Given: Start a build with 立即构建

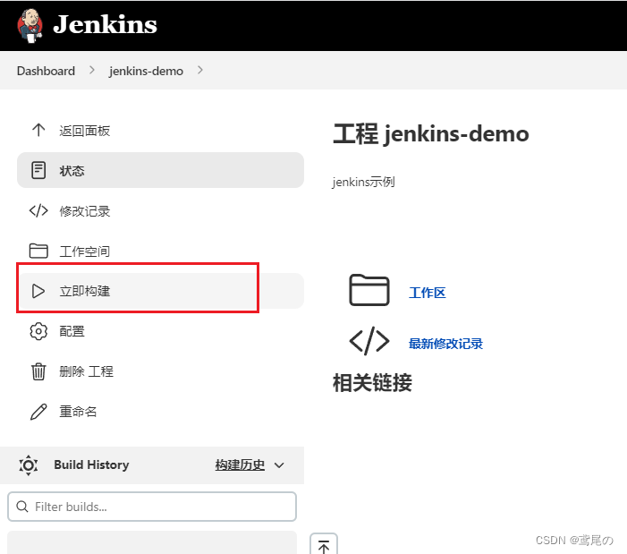Looking at the screenshot, I should click(x=160, y=291).
